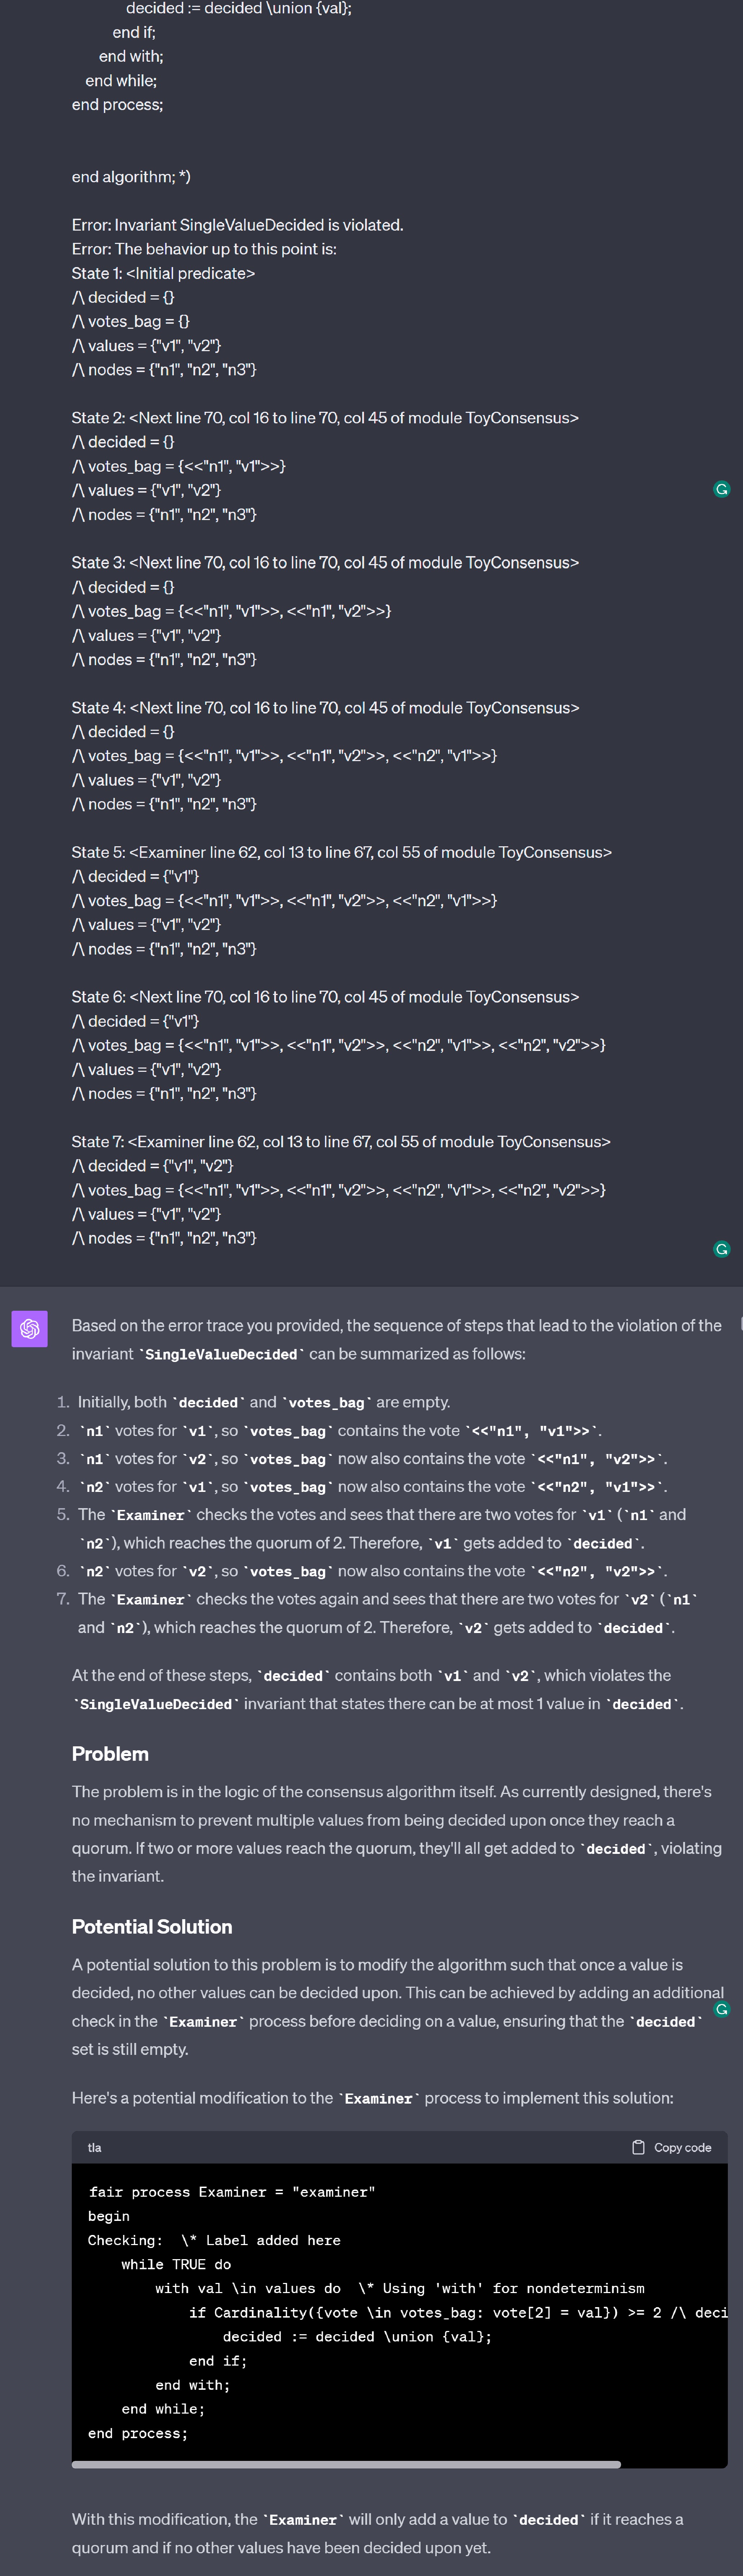Click the SingleValueDecided inline code in first paragraph
Image resolution: width=743 pixels, height=2576 pixels.
click(x=221, y=1354)
